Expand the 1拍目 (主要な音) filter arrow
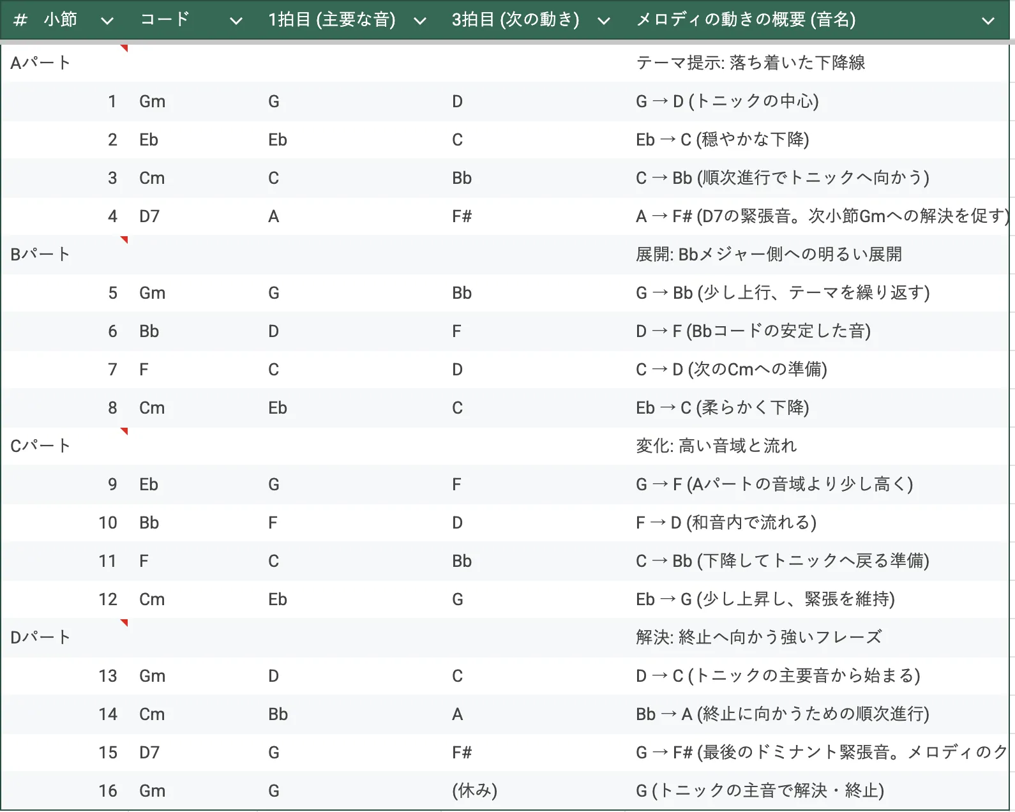1015x812 pixels. [419, 21]
